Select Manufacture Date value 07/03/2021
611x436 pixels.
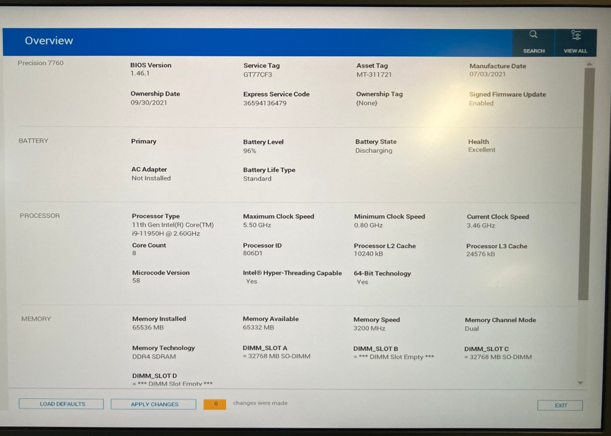(488, 74)
